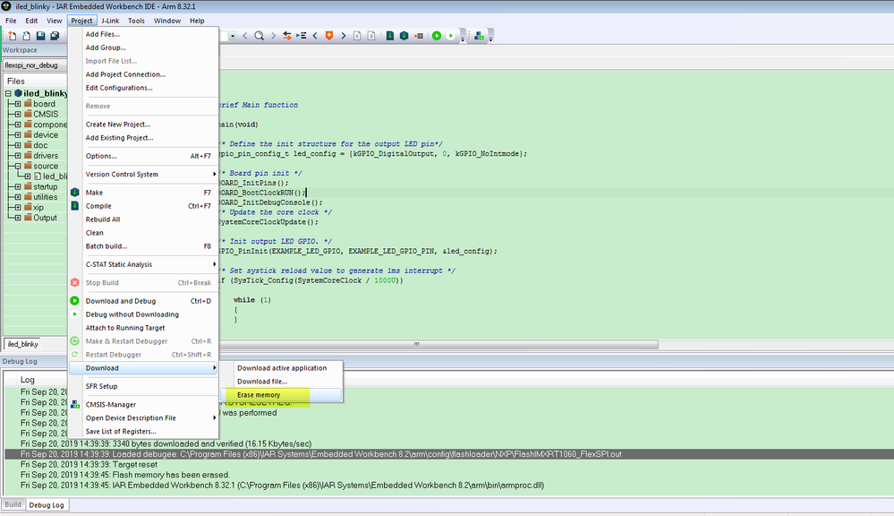
Task: Go to next bookmark with right chevron icon
Action: point(344,36)
